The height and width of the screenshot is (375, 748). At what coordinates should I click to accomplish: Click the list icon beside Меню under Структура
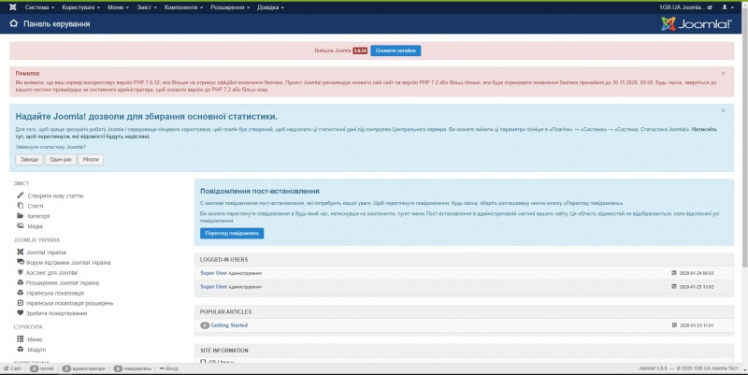[x=20, y=339]
